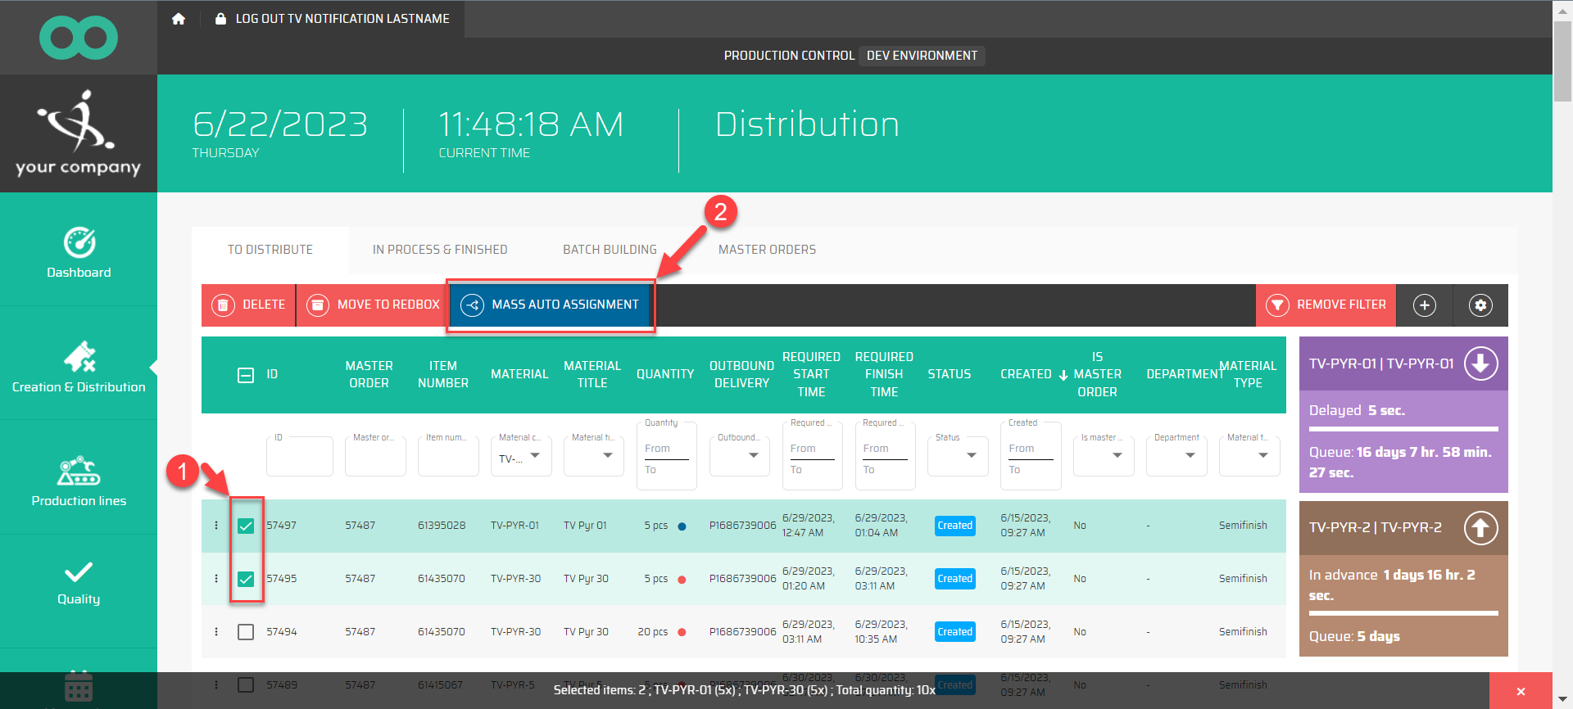Select the checkbox for row 57494
This screenshot has width=1573, height=709.
point(246,632)
